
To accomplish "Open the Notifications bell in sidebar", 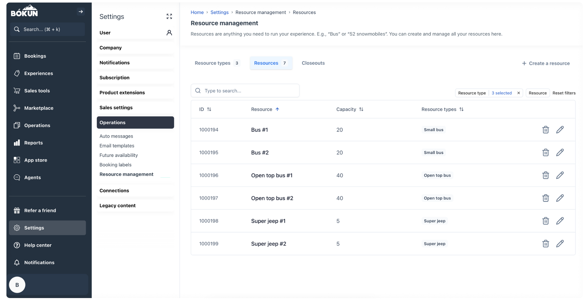I will pos(39,262).
